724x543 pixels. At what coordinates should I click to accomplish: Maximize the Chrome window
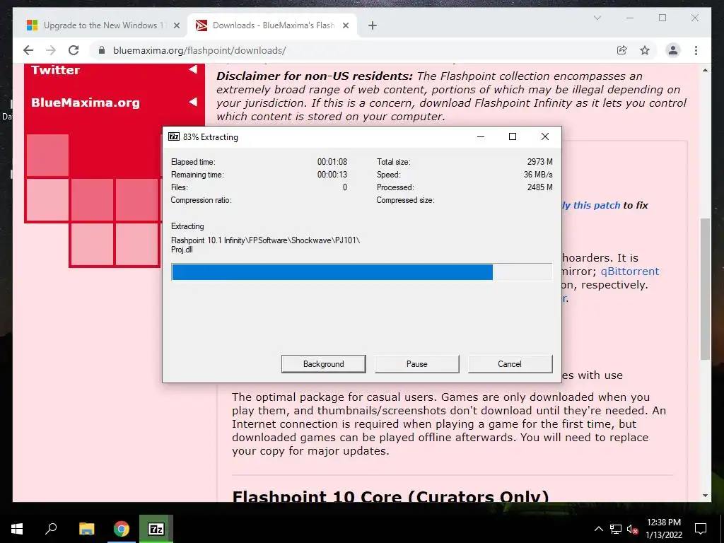point(662,18)
